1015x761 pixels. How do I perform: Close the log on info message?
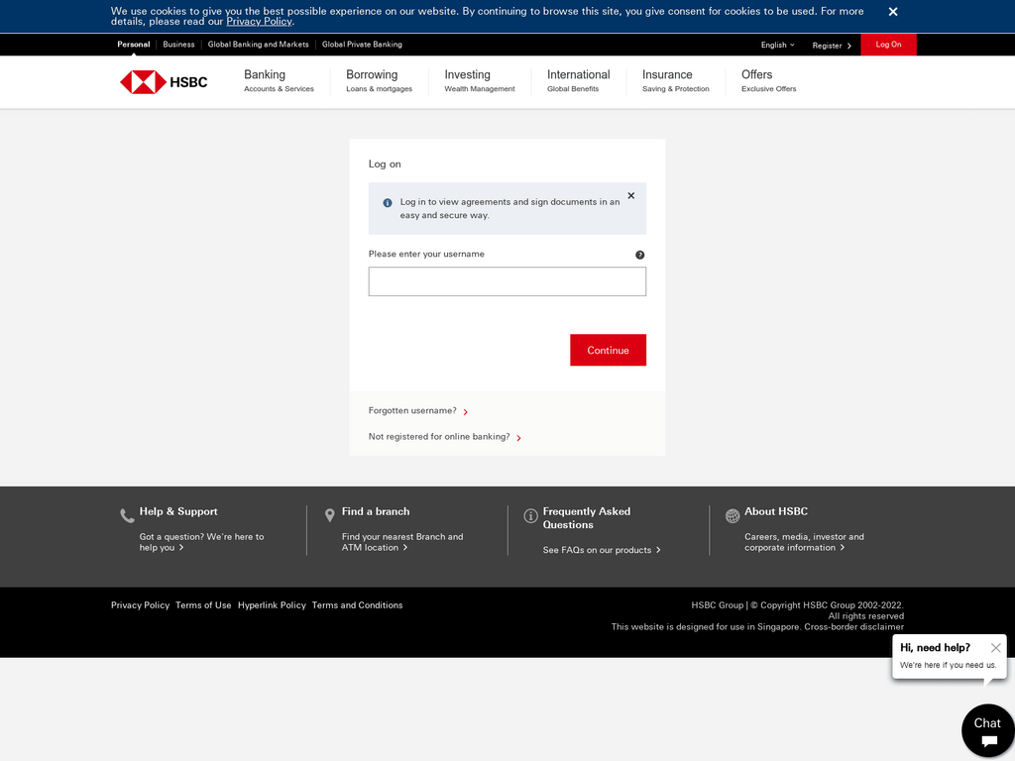pyautogui.click(x=630, y=196)
